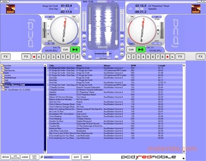The image size is (206, 161).
Task: Click the left channel high EQ knob
Action: tap(84, 45)
